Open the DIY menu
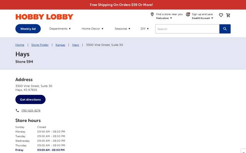 [x=145, y=29]
